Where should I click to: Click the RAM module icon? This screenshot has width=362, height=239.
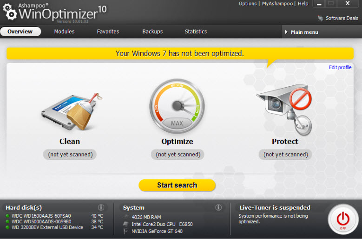(x=126, y=217)
